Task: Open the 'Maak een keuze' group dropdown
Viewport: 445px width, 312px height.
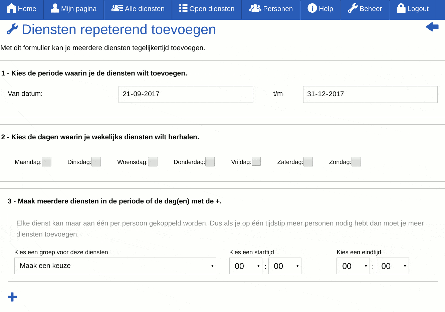Action: point(115,266)
